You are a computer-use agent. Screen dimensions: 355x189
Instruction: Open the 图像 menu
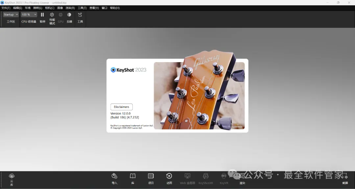click(x=60, y=8)
